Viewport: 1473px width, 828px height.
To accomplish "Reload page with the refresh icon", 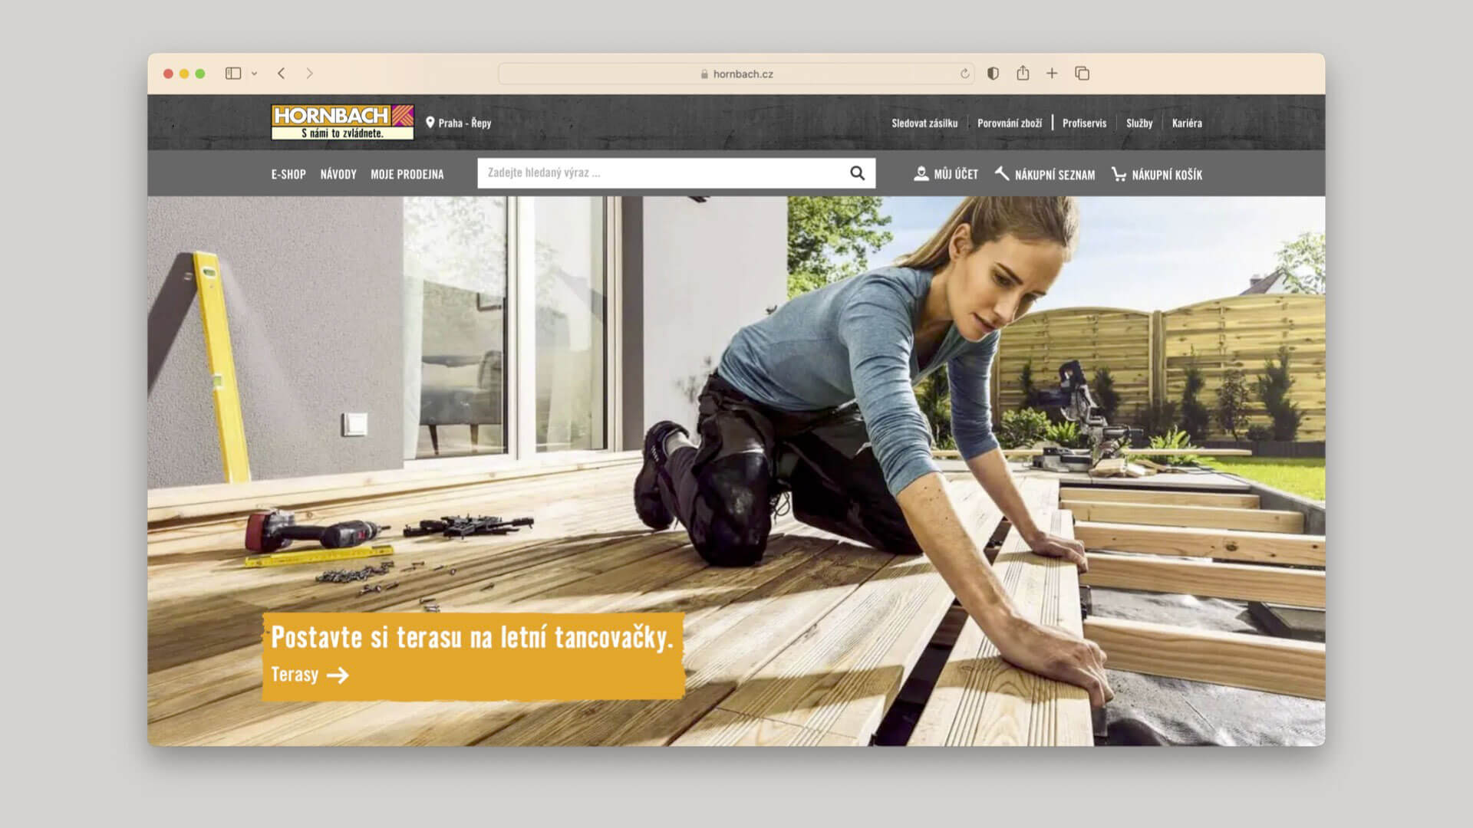I will (964, 74).
